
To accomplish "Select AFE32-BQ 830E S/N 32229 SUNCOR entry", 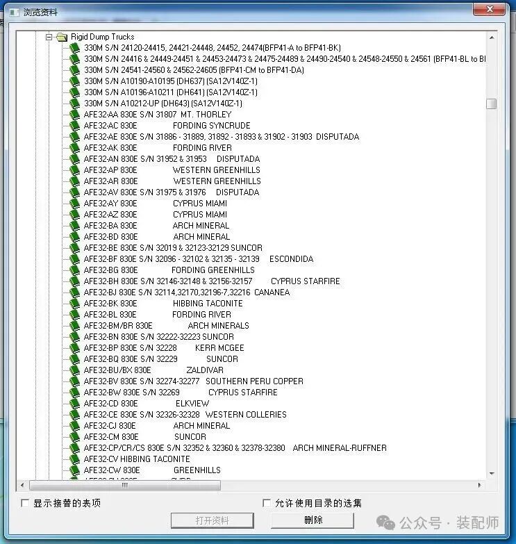I will pos(161,358).
